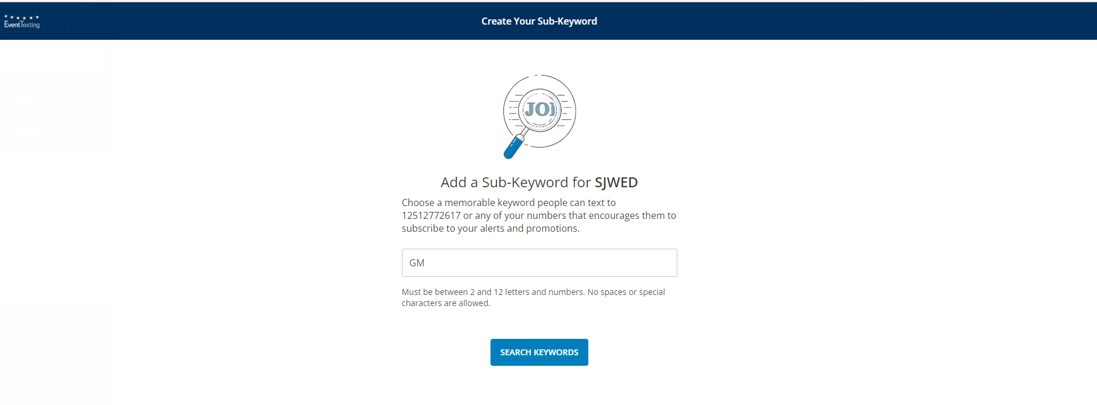Click the magnifying glass illustration
This screenshot has width=1097, height=405.
point(539,116)
